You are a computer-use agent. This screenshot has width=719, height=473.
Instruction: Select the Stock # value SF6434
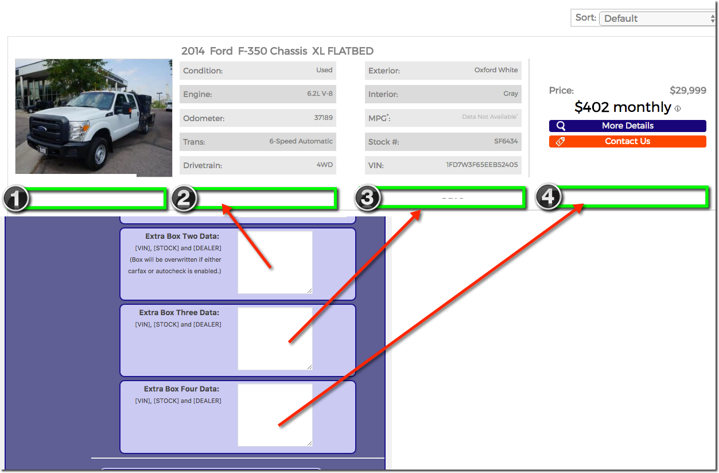point(506,141)
